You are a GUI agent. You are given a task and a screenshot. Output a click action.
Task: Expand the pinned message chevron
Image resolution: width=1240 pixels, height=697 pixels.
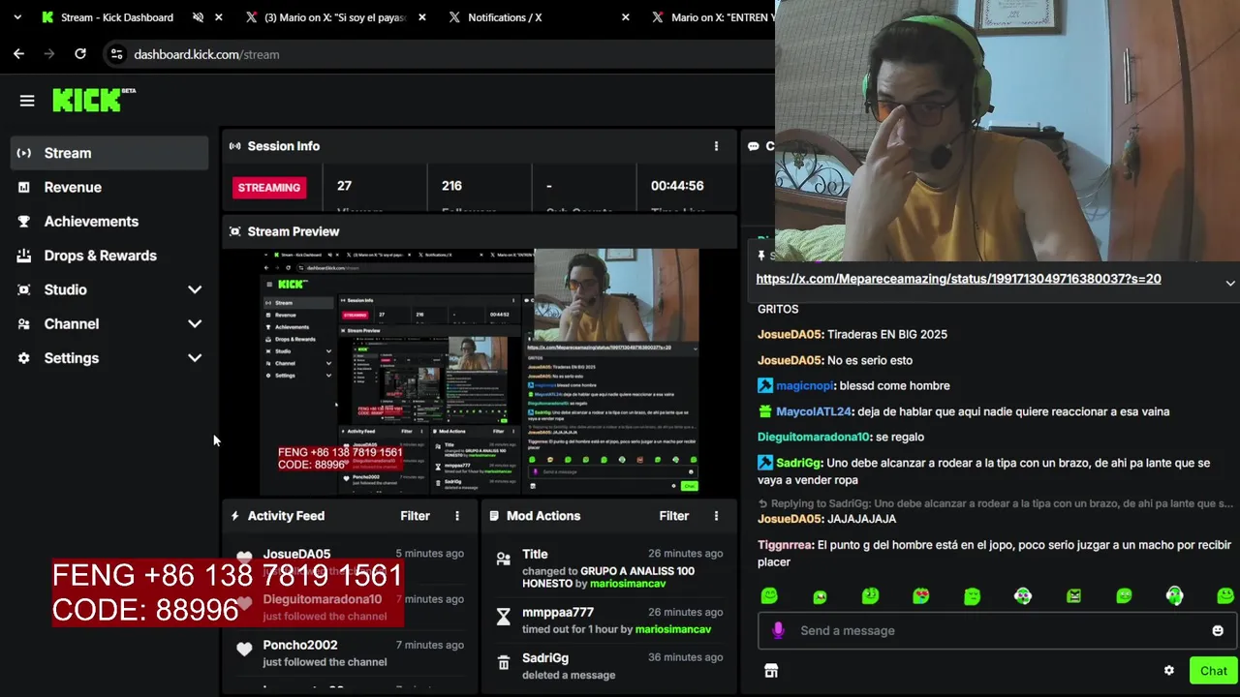[x=1230, y=283]
